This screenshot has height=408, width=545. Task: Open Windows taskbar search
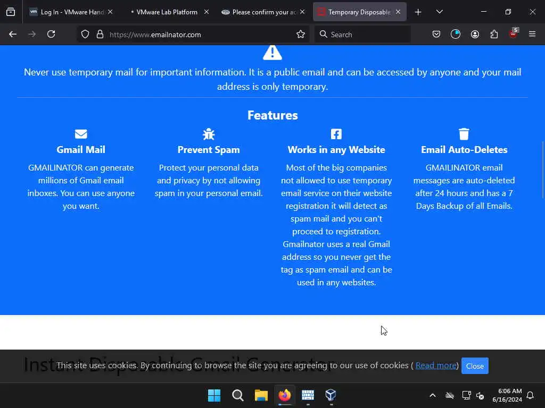point(238,395)
